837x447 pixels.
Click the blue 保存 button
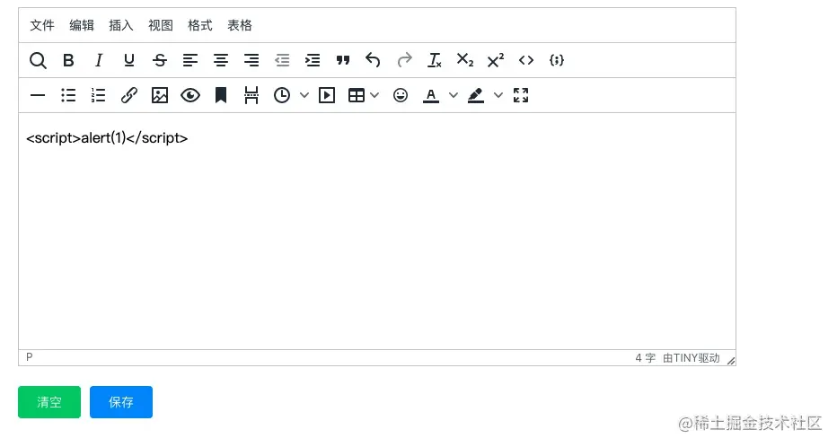click(121, 402)
